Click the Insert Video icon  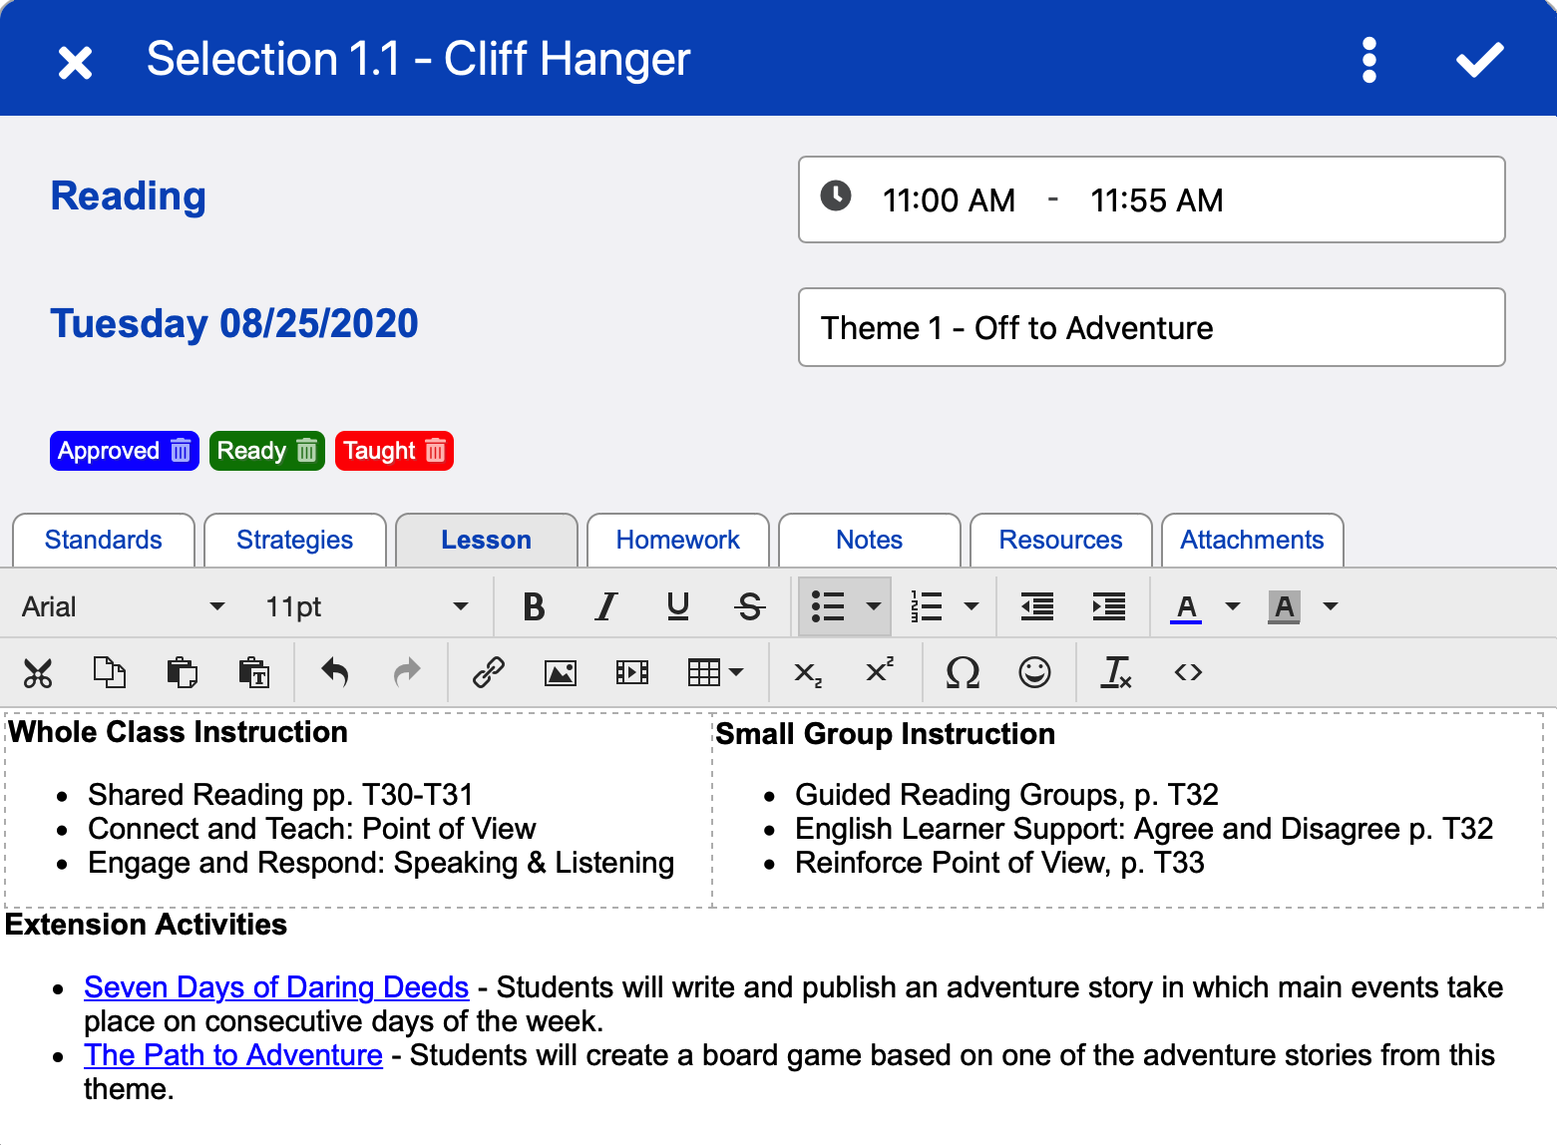[x=632, y=672]
